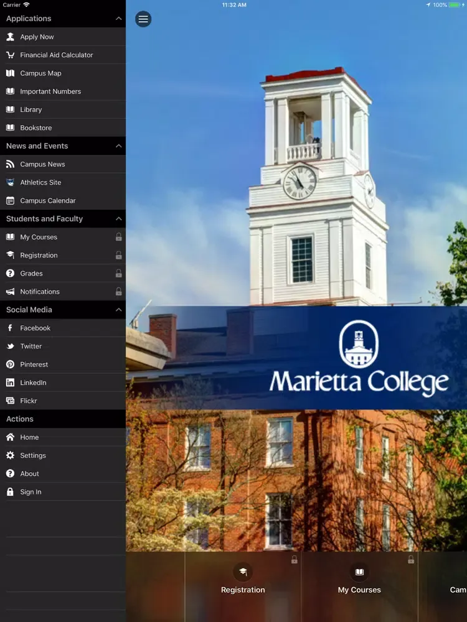
Task: Click the Twitter bird icon
Action: 11,346
